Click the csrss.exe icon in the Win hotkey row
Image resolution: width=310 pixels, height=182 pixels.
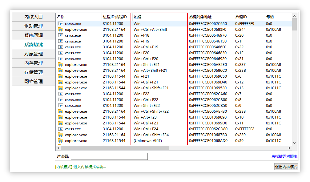[x=61, y=24]
